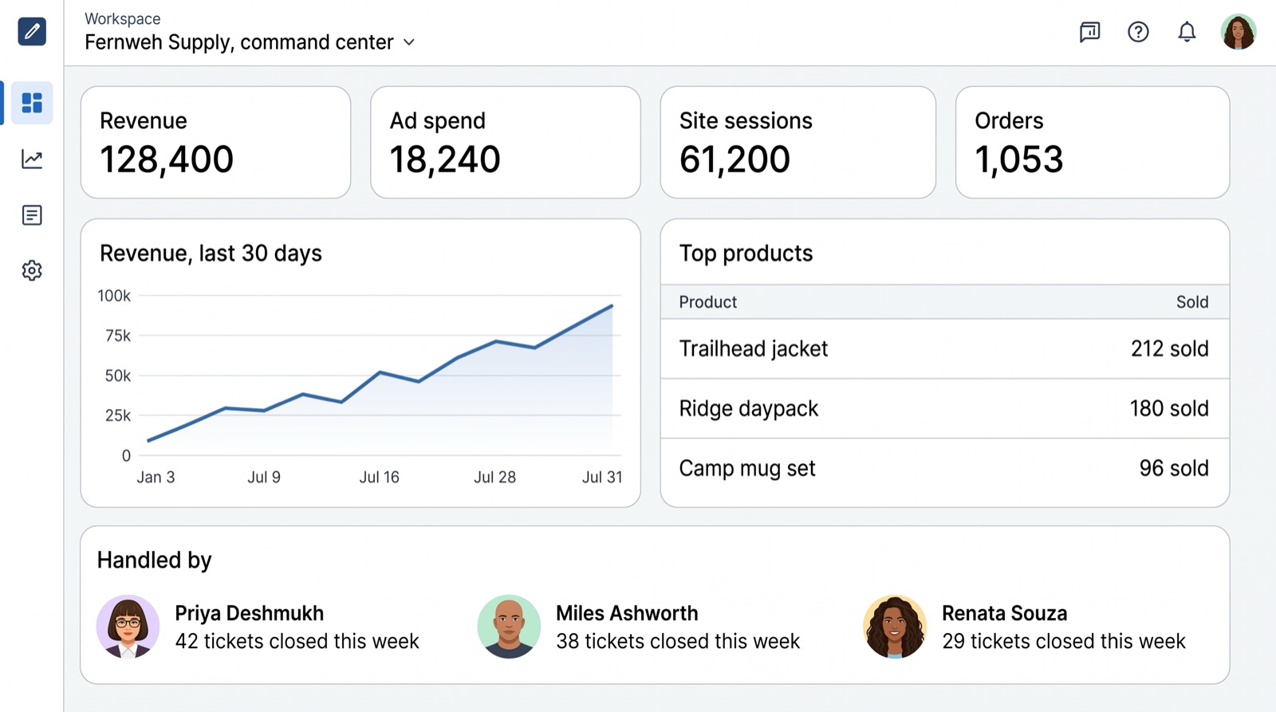Image resolution: width=1276 pixels, height=712 pixels.
Task: Click the 75k axis label
Action: pyautogui.click(x=118, y=336)
